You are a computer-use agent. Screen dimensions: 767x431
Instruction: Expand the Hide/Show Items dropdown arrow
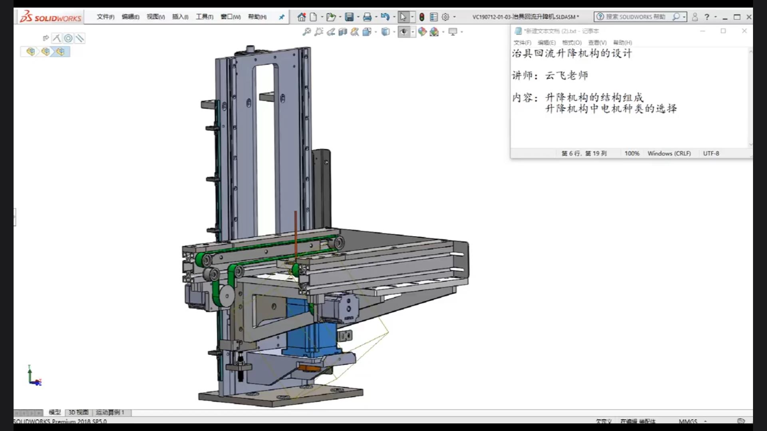413,32
